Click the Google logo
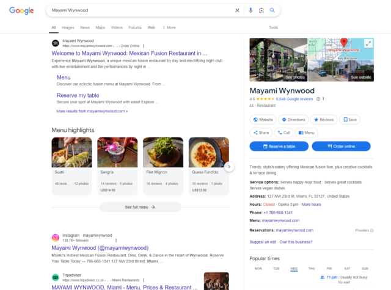The image size is (391, 290). (x=21, y=10)
